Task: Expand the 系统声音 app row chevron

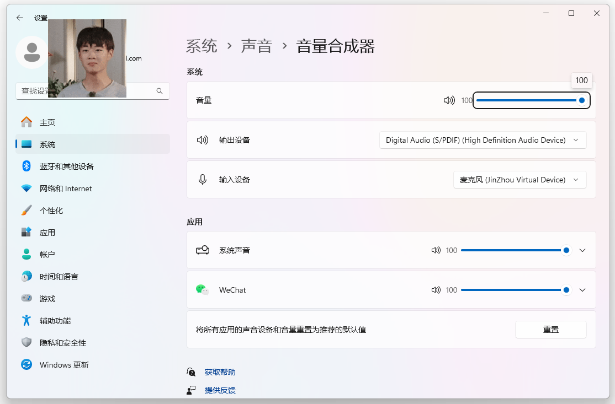Action: (582, 250)
